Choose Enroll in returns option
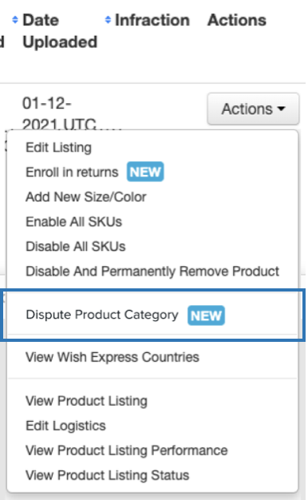 click(x=72, y=173)
